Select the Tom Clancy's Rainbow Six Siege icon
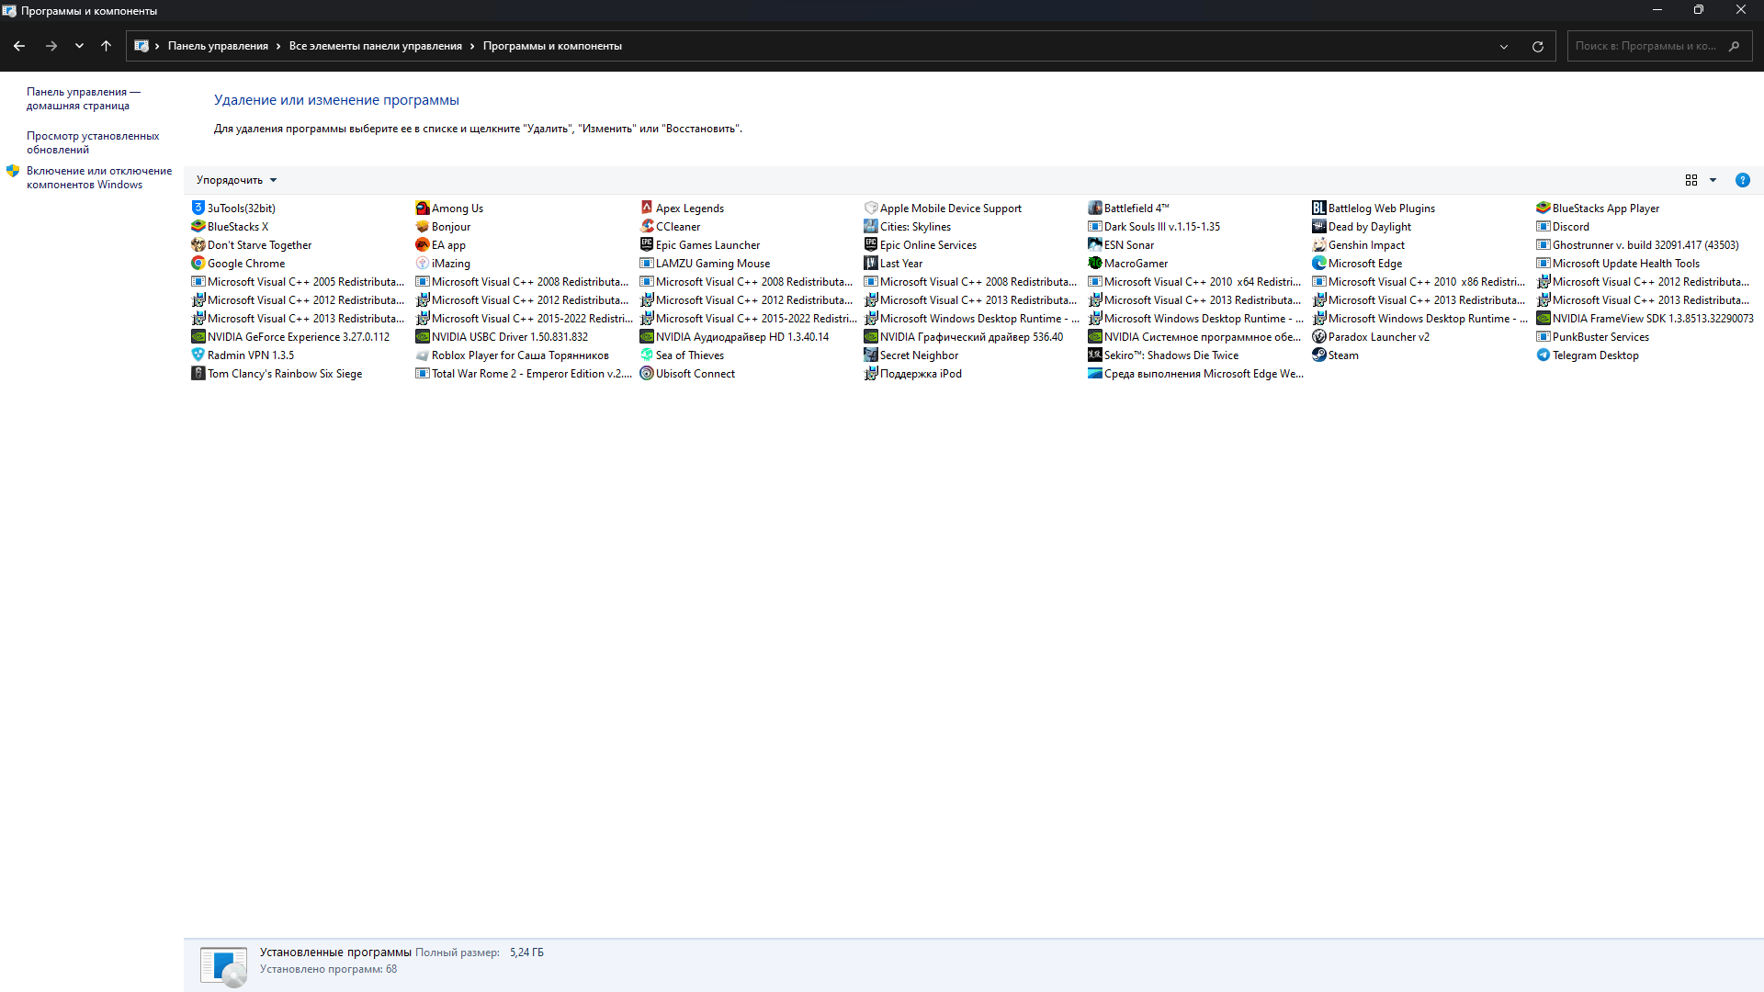Image resolution: width=1764 pixels, height=992 pixels. [198, 373]
